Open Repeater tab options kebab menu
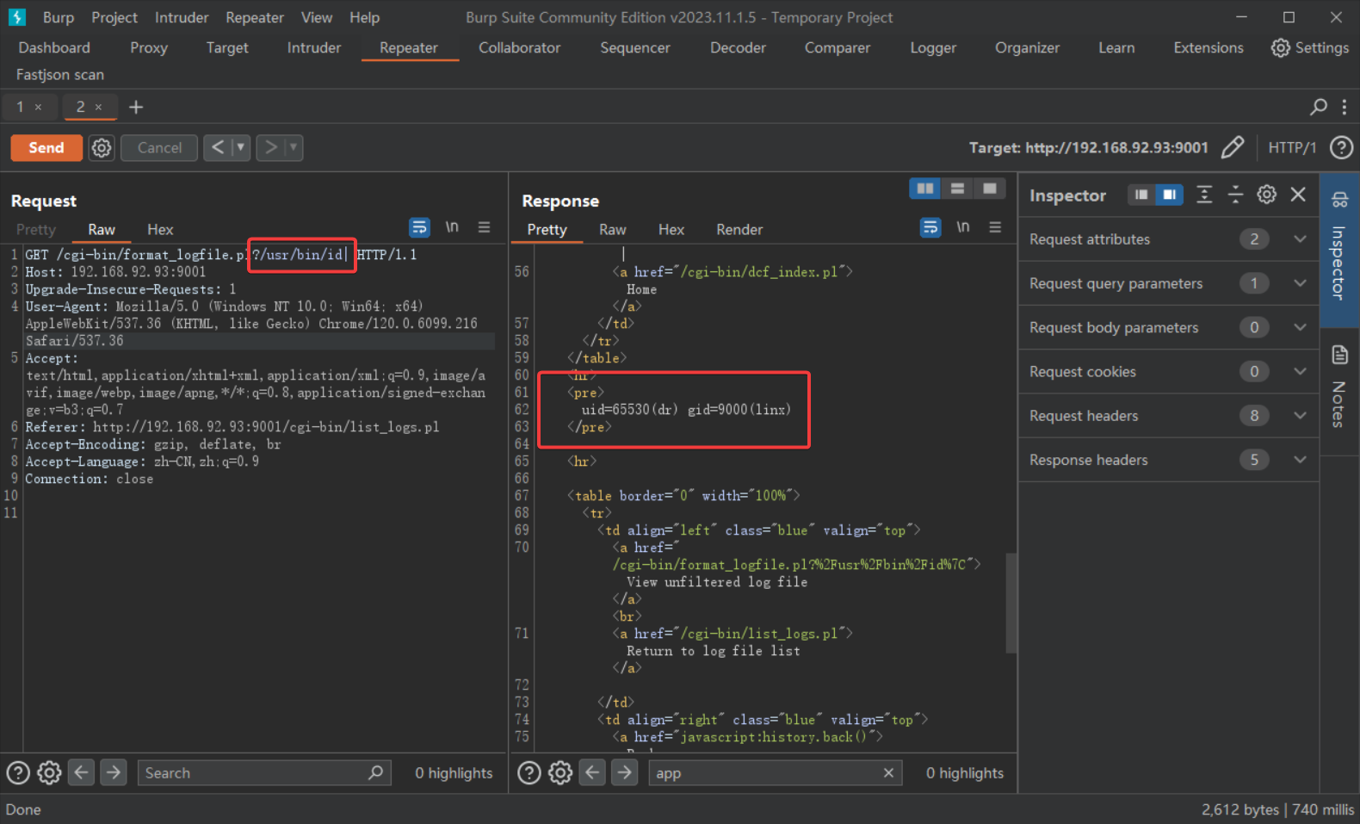1360x824 pixels. (x=1344, y=107)
